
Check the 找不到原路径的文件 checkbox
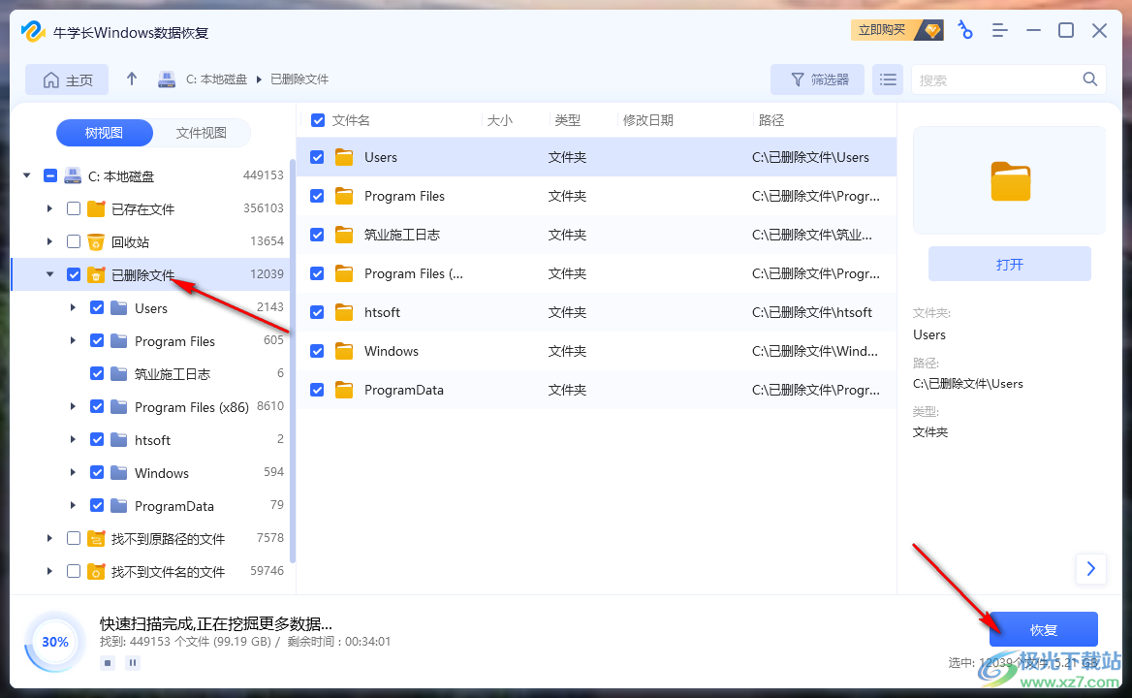(74, 538)
